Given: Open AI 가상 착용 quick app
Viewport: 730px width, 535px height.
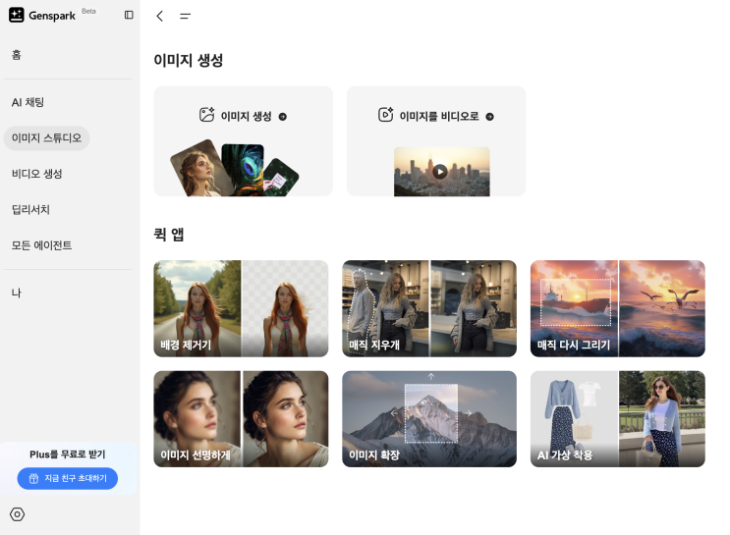Looking at the screenshot, I should 618,419.
